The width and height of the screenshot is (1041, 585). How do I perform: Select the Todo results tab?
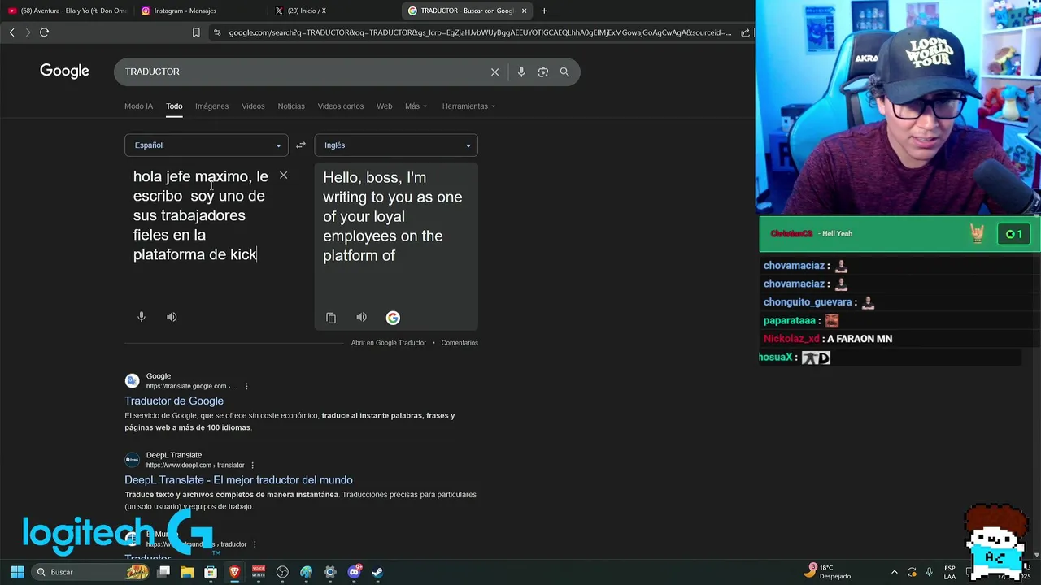[174, 106]
